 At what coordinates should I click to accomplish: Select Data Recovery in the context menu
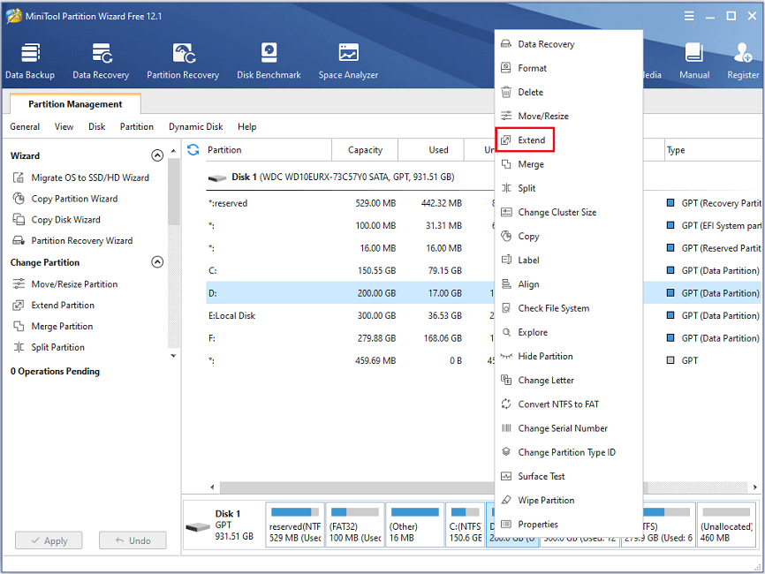568,44
